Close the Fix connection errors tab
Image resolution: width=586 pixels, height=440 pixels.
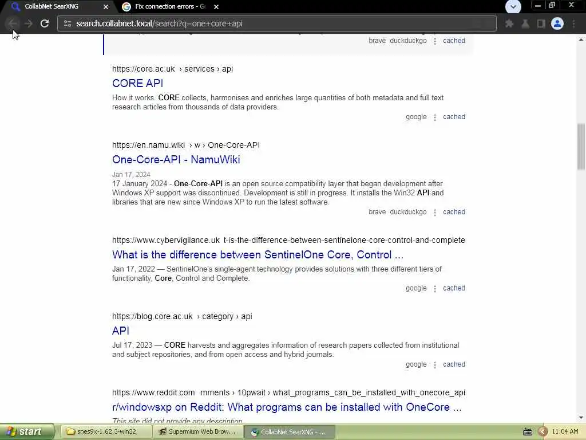pyautogui.click(x=216, y=7)
